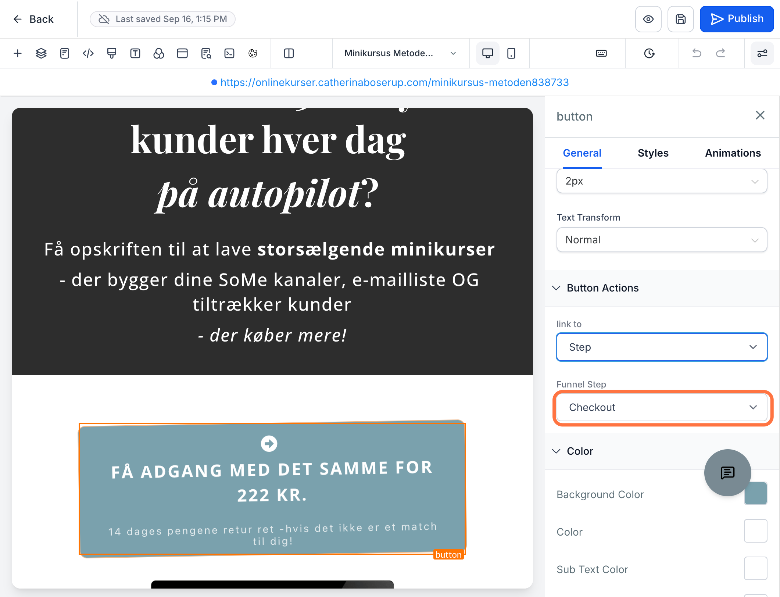Open the layers panel icon

(x=41, y=54)
